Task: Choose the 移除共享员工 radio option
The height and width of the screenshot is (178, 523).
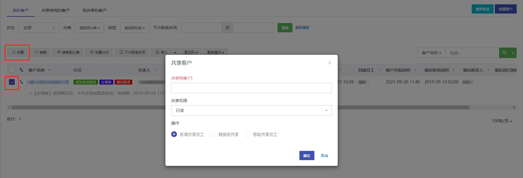Action: coord(247,134)
